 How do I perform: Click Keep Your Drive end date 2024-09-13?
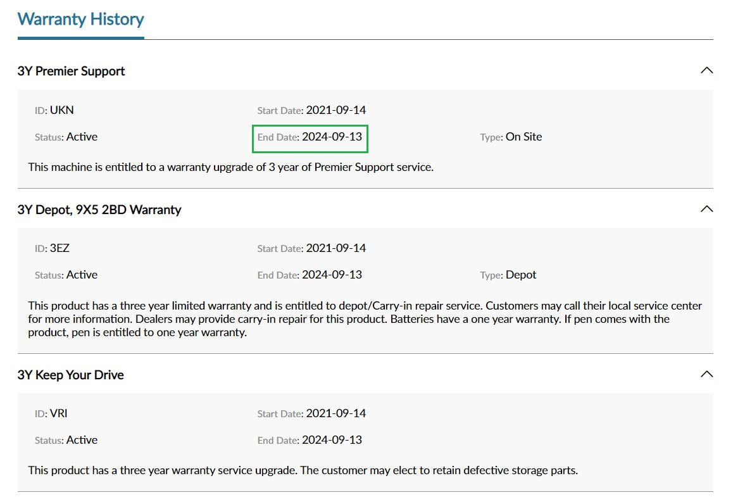coord(332,440)
